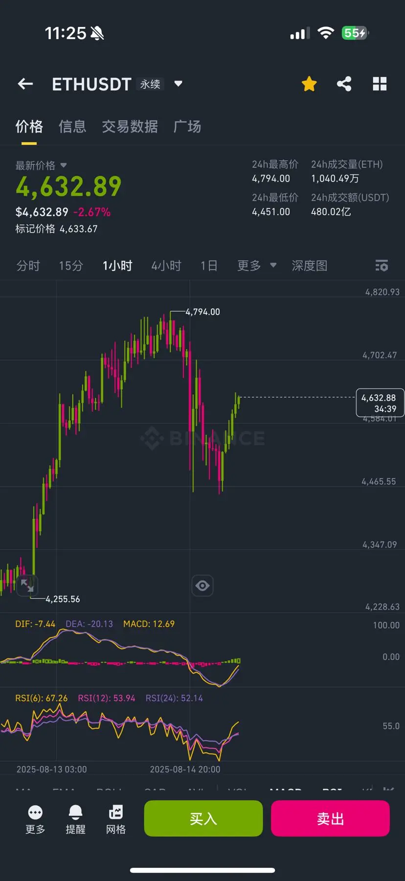The width and height of the screenshot is (405, 881).
Task: Toggle the eye visibility icon on chart
Action: 202,586
